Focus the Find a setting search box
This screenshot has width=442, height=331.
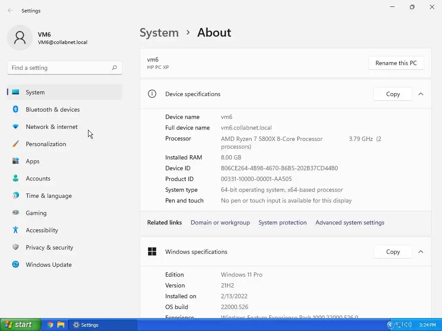[65, 68]
